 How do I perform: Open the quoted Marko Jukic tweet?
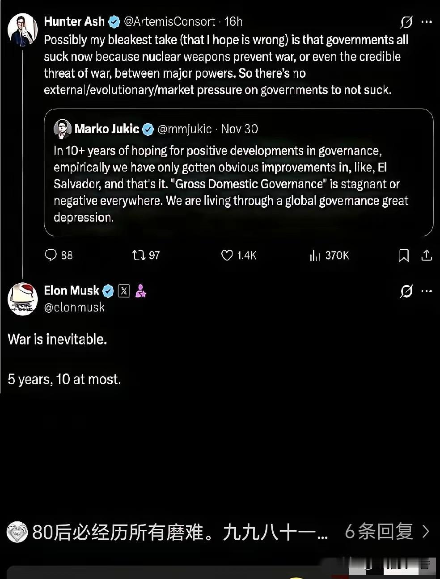pos(238,184)
